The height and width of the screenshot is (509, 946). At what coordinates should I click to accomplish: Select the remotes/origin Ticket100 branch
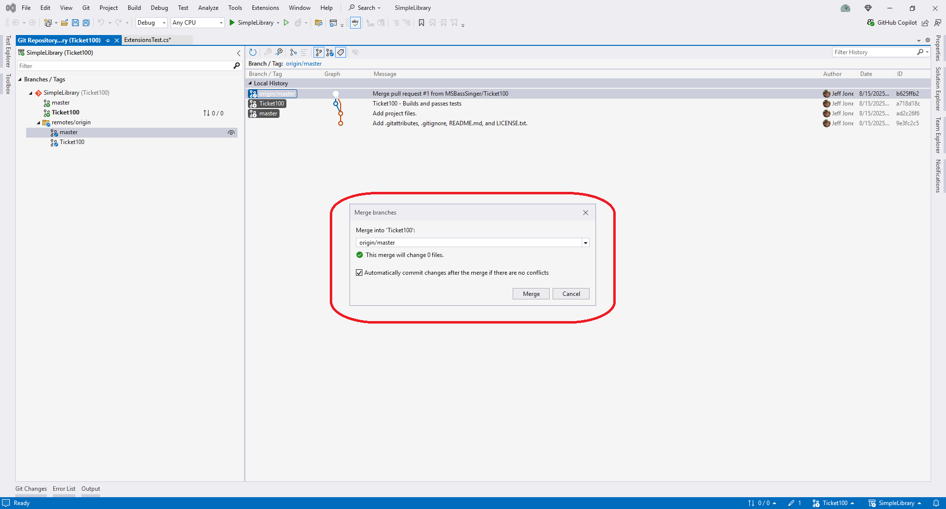coord(72,142)
